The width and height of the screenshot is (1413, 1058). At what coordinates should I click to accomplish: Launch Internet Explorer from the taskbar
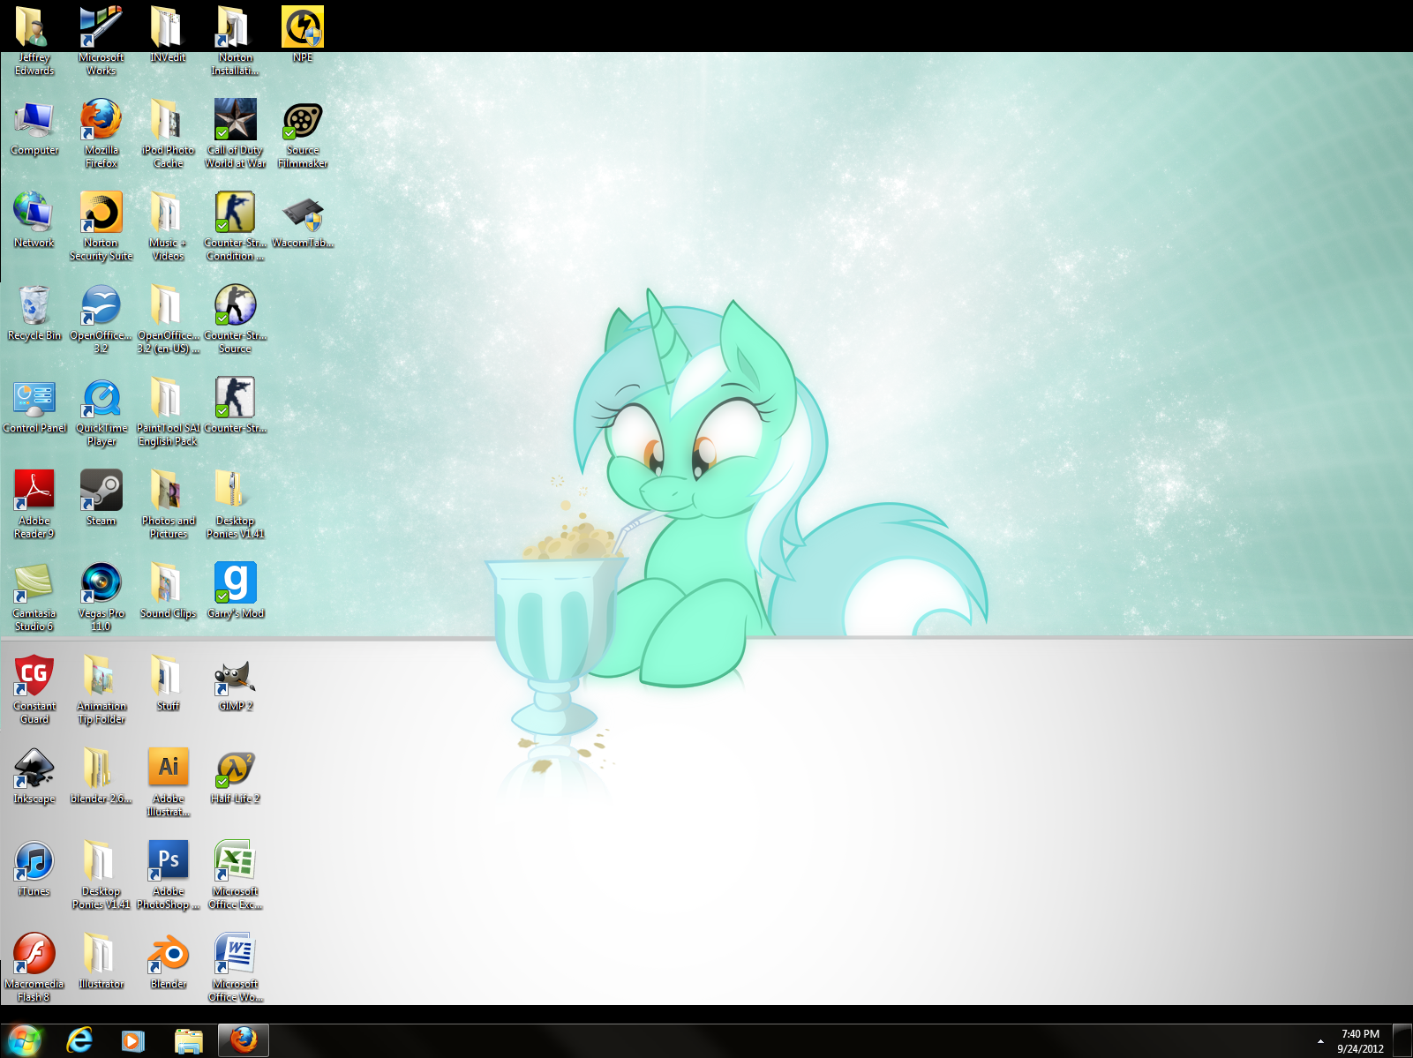click(79, 1040)
